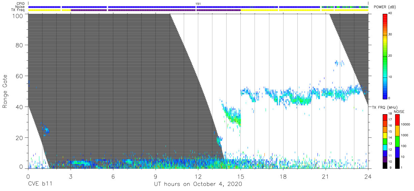Click the 'UT hours on October 4, 2020' title

[x=198, y=184]
